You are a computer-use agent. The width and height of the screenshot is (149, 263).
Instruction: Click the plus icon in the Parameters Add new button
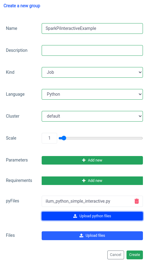pos(84,160)
